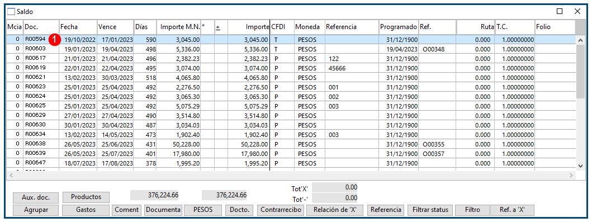Open Contrarrecibo

[x=281, y=210]
